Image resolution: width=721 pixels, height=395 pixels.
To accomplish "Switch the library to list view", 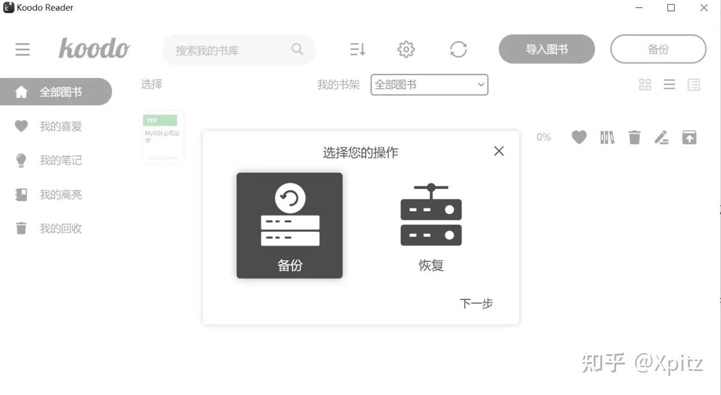I will tap(669, 85).
